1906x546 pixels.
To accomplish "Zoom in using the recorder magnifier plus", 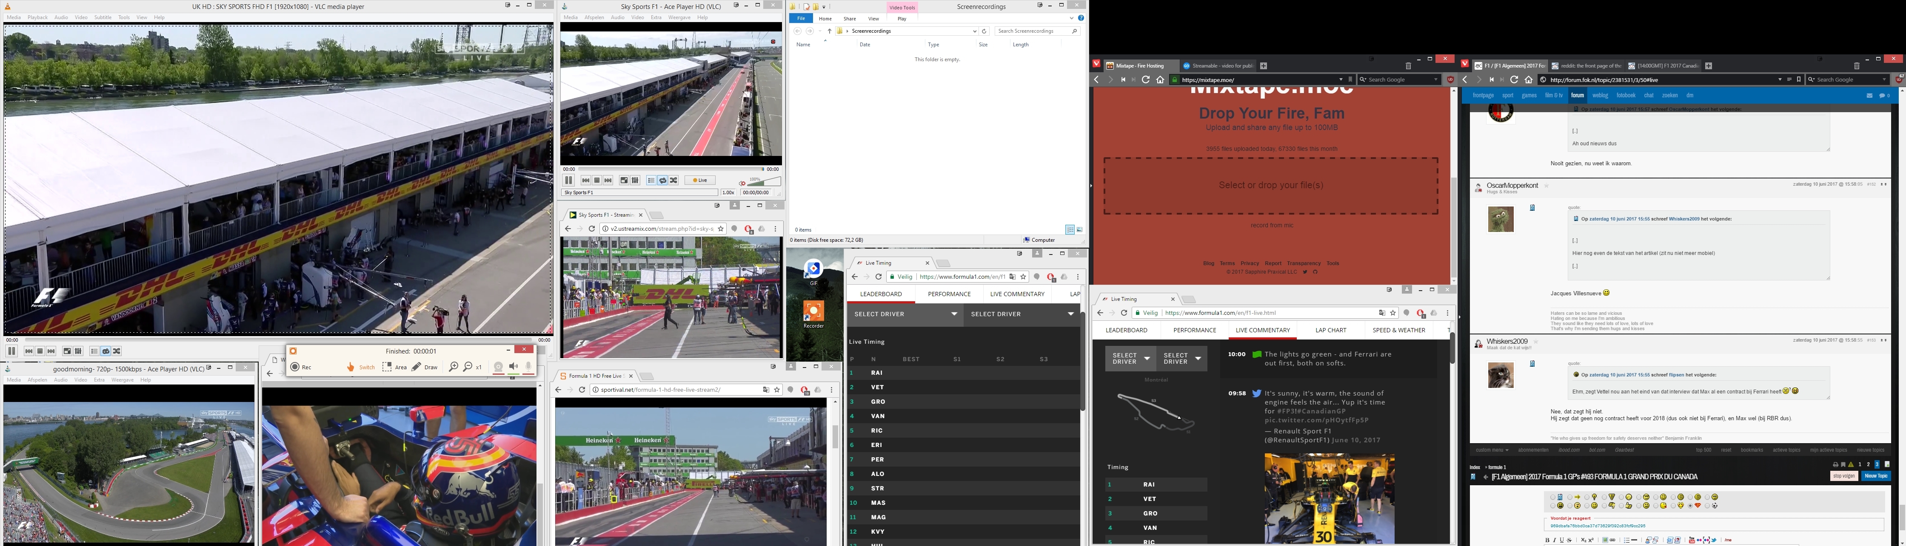I will click(454, 366).
